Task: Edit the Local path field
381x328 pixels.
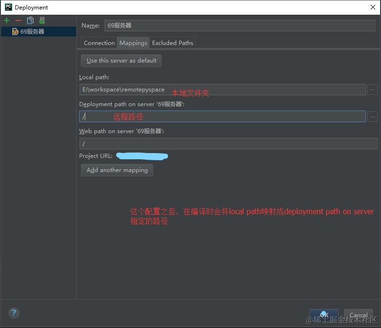Action: pos(222,90)
